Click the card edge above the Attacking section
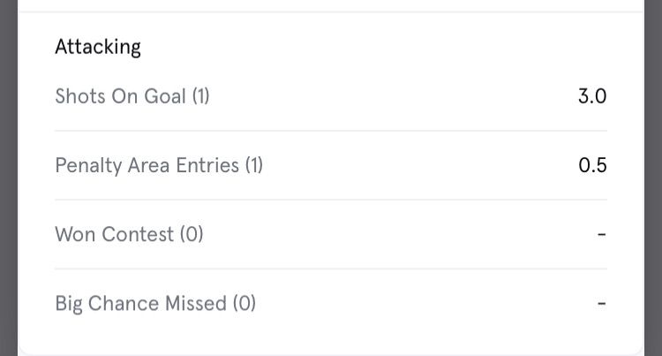Image resolution: width=662 pixels, height=356 pixels. coord(331,12)
